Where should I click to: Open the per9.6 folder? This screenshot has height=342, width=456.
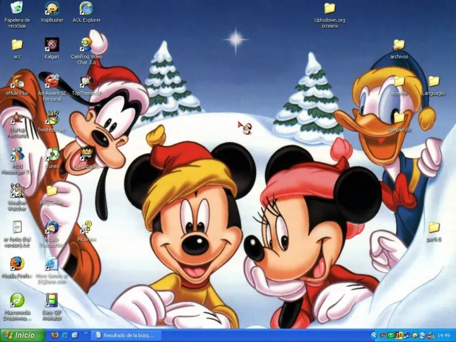[x=434, y=232]
